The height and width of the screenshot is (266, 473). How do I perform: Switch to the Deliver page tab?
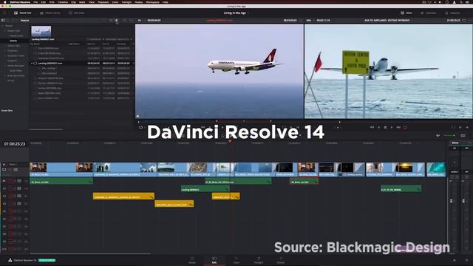[x=281, y=260]
